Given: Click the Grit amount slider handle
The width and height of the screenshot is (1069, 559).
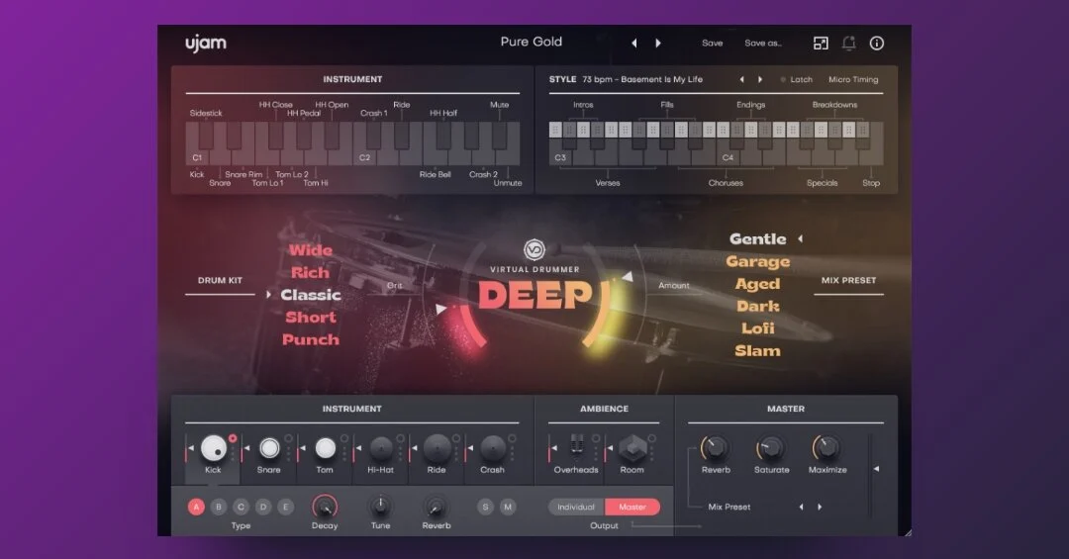Looking at the screenshot, I should click(x=441, y=309).
